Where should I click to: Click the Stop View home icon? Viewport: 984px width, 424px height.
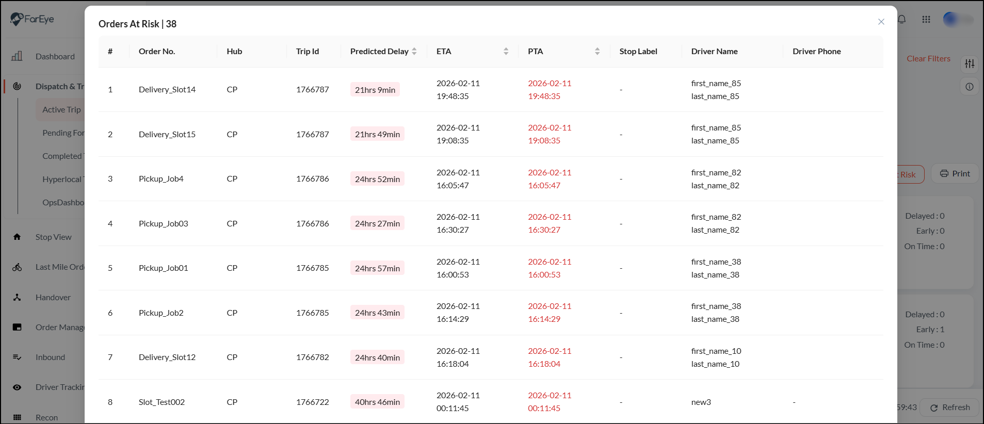(x=17, y=237)
